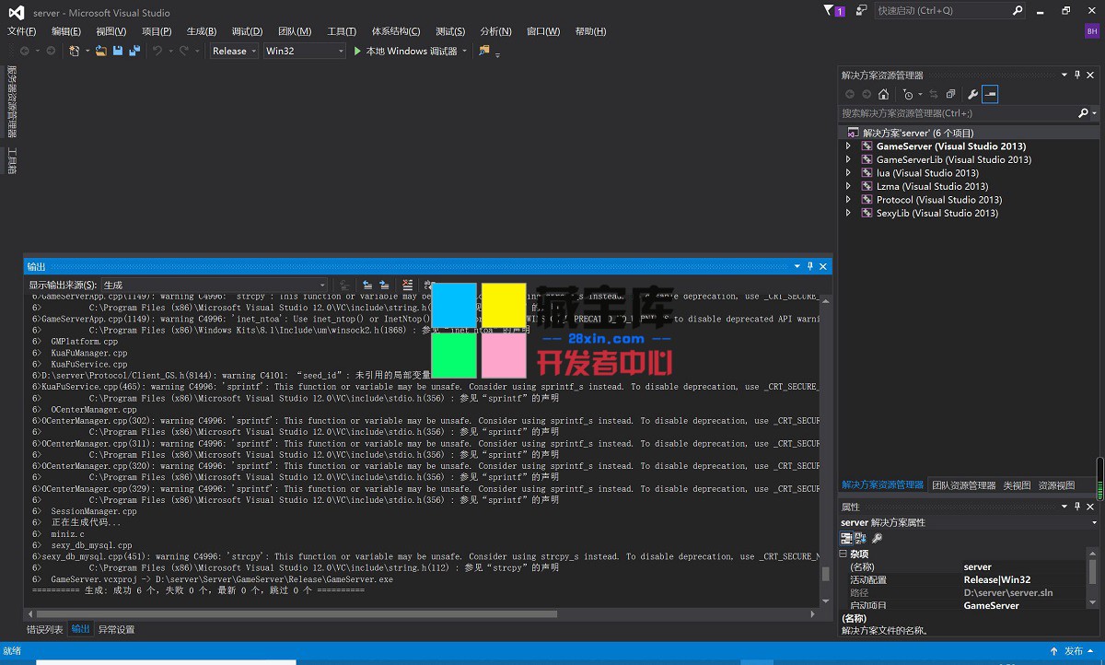Viewport: 1105px width, 665px height.
Task: Click the Property Pages wrench icon
Action: 878,538
